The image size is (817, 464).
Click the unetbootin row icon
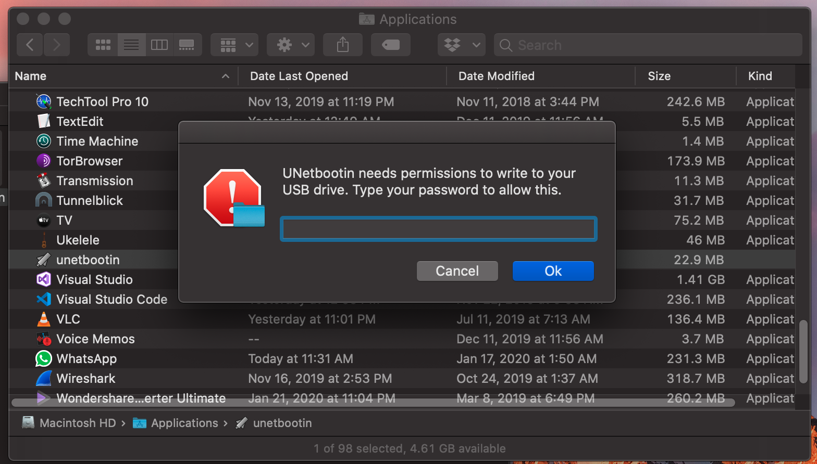44,260
